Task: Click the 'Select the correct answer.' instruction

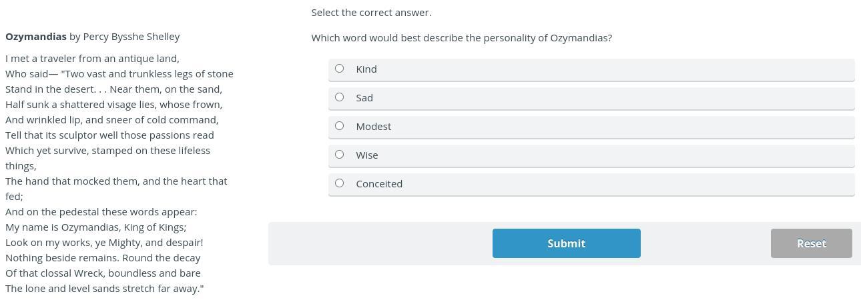Action: pos(371,13)
